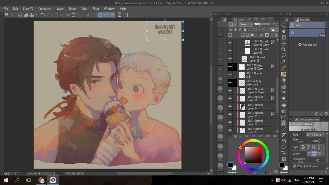329x185 pixels.
Task: Select the Lasso selection tool
Action: (x=284, y=55)
